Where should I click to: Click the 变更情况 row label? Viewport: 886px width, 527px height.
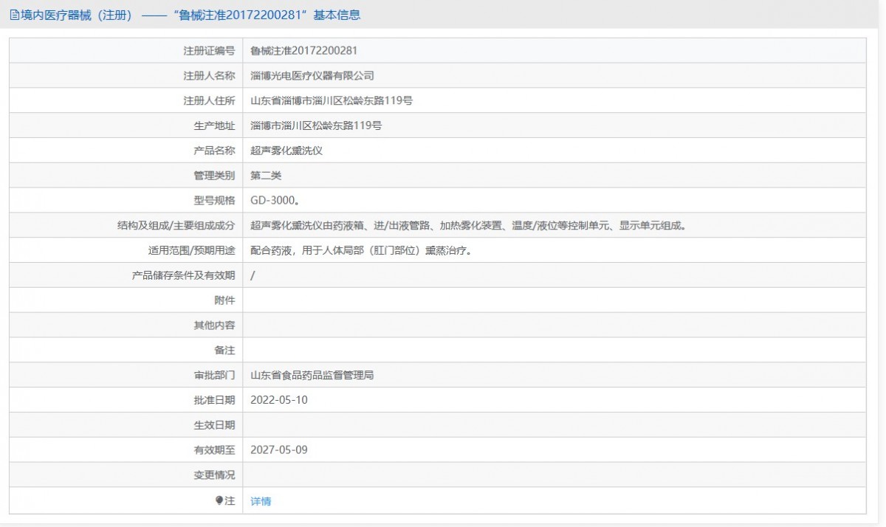(x=214, y=475)
